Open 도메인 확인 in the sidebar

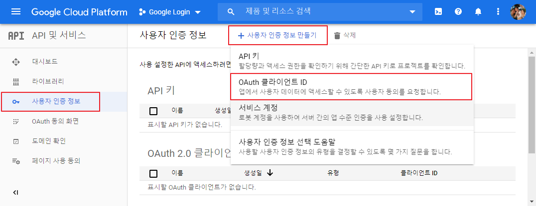point(64,141)
